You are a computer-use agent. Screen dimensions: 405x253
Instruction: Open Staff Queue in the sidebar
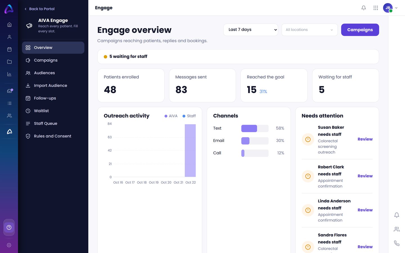(x=53, y=123)
